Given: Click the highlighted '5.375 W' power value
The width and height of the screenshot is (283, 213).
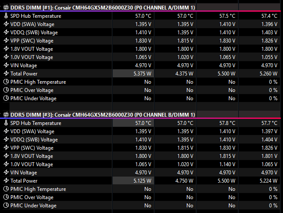Looking at the screenshot, I should point(142,74).
